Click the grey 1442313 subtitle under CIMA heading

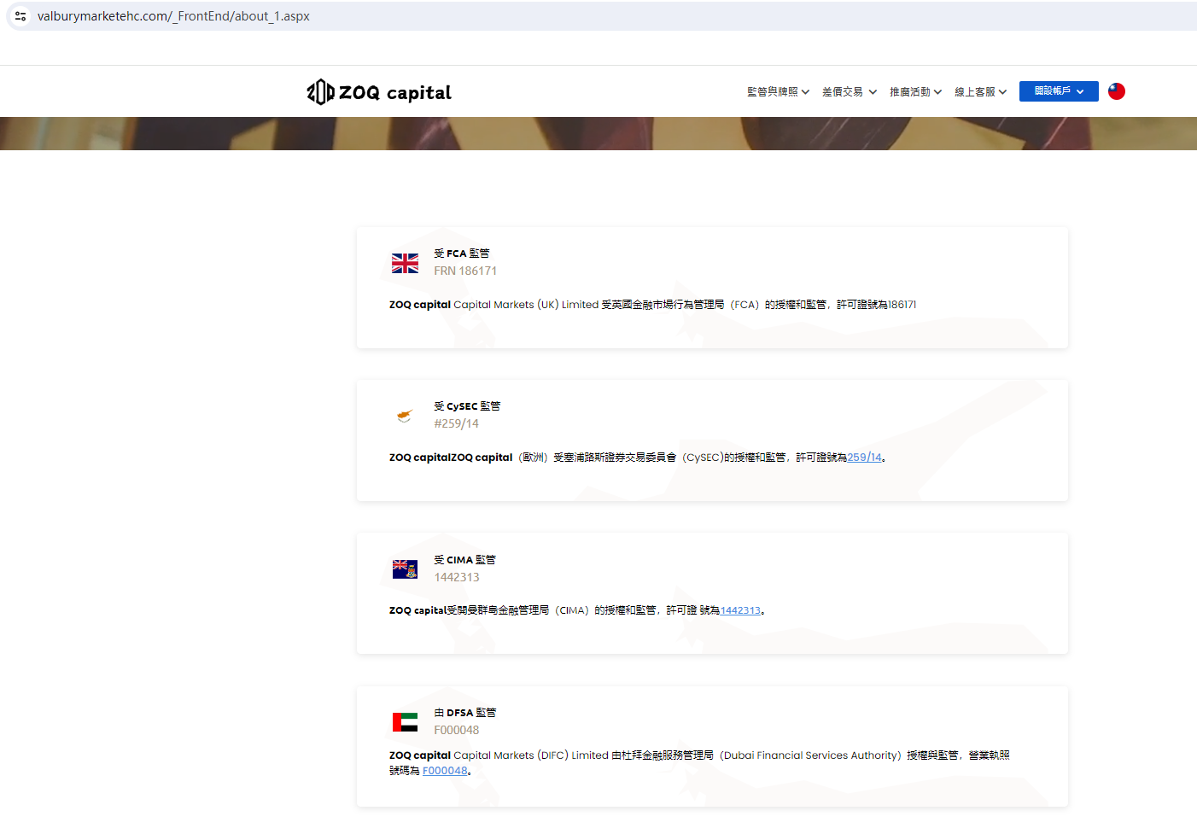[457, 577]
